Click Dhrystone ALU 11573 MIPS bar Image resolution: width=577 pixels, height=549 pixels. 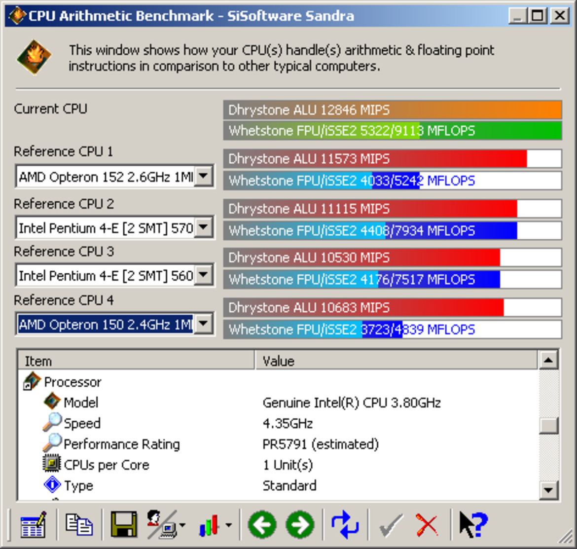(x=392, y=159)
